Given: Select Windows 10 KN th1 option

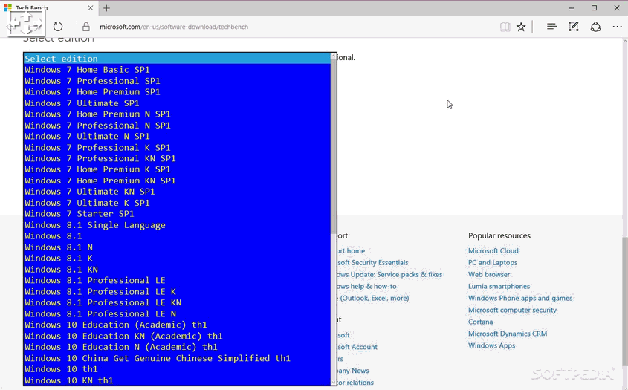Looking at the screenshot, I should click(177, 380).
